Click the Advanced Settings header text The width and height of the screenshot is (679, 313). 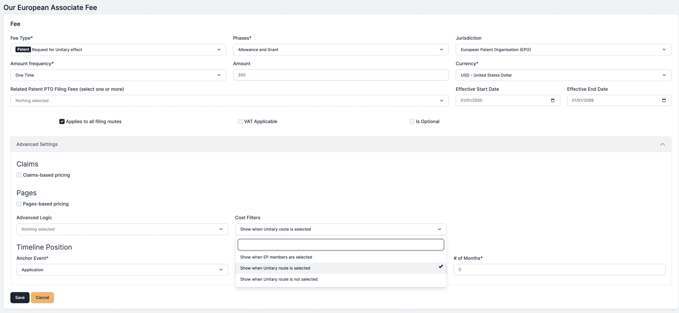37,144
